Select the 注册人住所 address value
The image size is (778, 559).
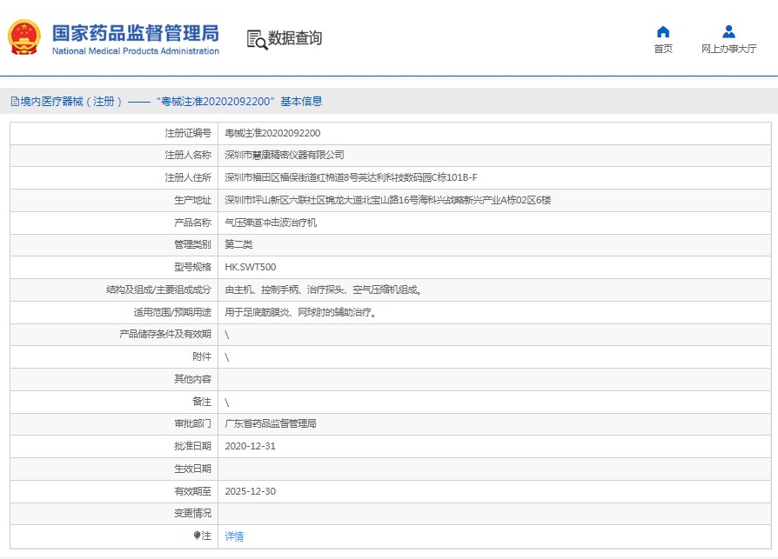[351, 177]
